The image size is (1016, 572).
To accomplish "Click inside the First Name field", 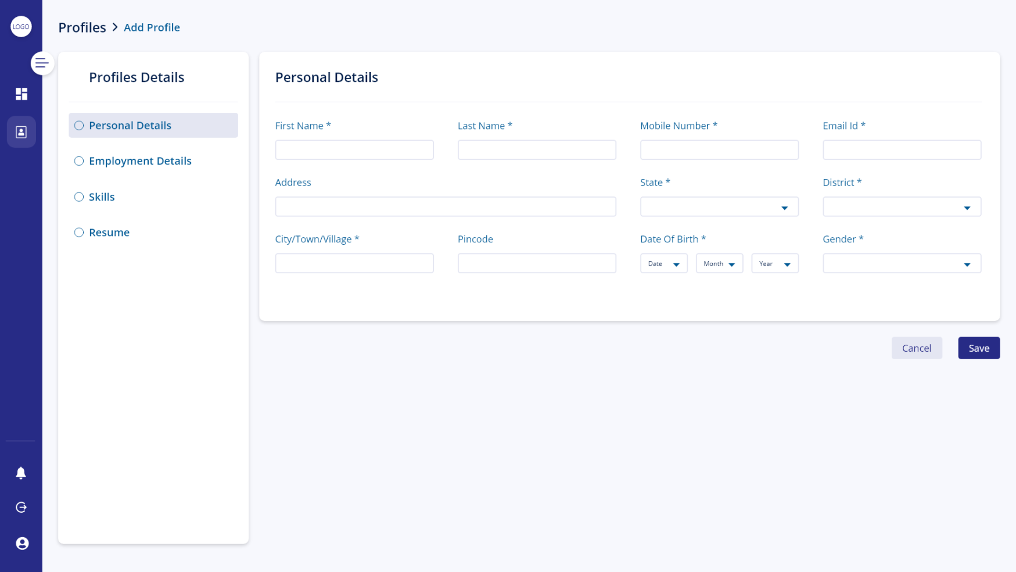I will click(354, 149).
